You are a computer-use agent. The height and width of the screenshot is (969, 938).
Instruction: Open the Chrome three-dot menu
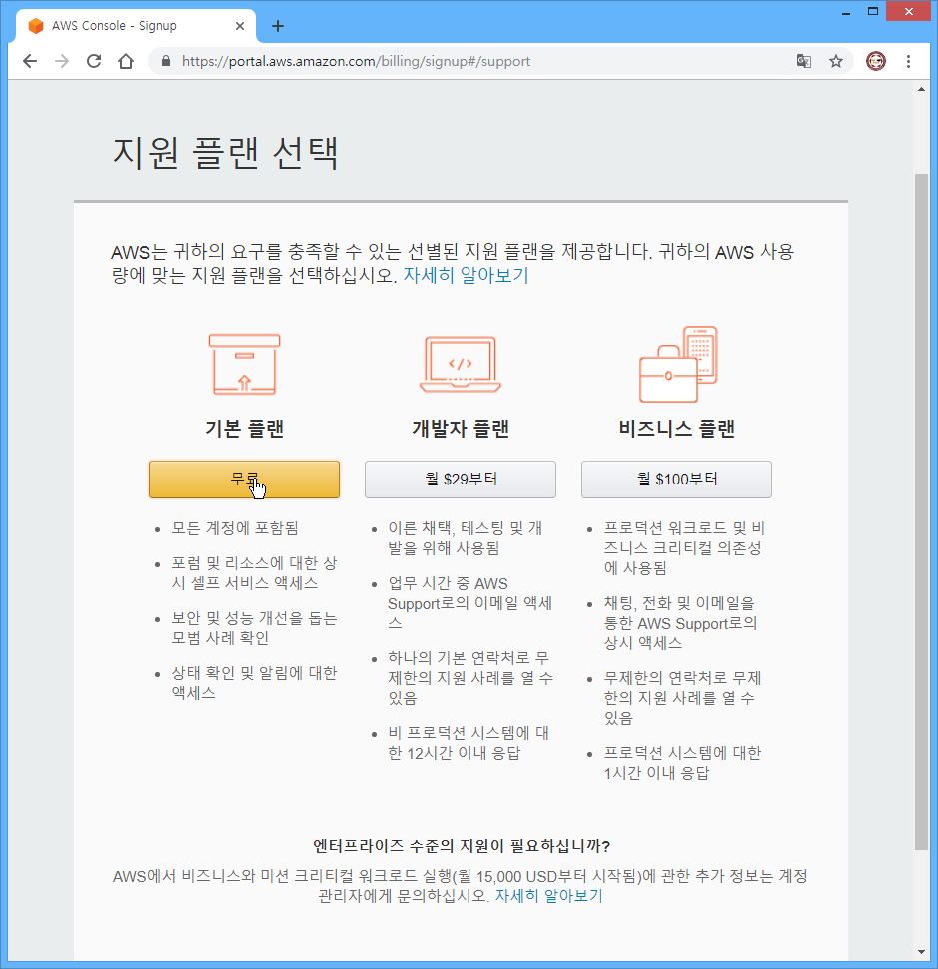(908, 61)
